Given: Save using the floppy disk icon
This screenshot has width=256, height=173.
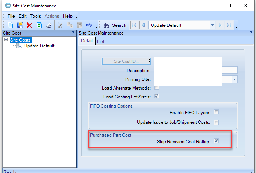Looking at the screenshot, I should point(20,25).
